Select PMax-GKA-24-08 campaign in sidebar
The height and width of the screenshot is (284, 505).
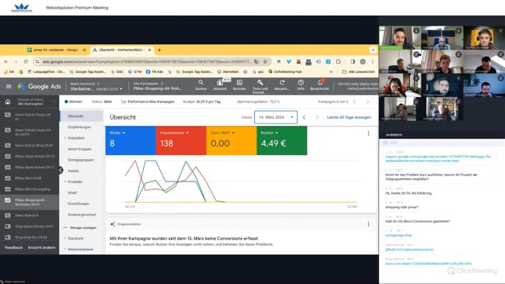(x=30, y=178)
